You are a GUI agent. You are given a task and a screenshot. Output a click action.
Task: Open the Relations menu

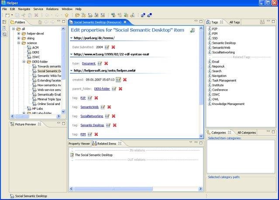pyautogui.click(x=52, y=9)
